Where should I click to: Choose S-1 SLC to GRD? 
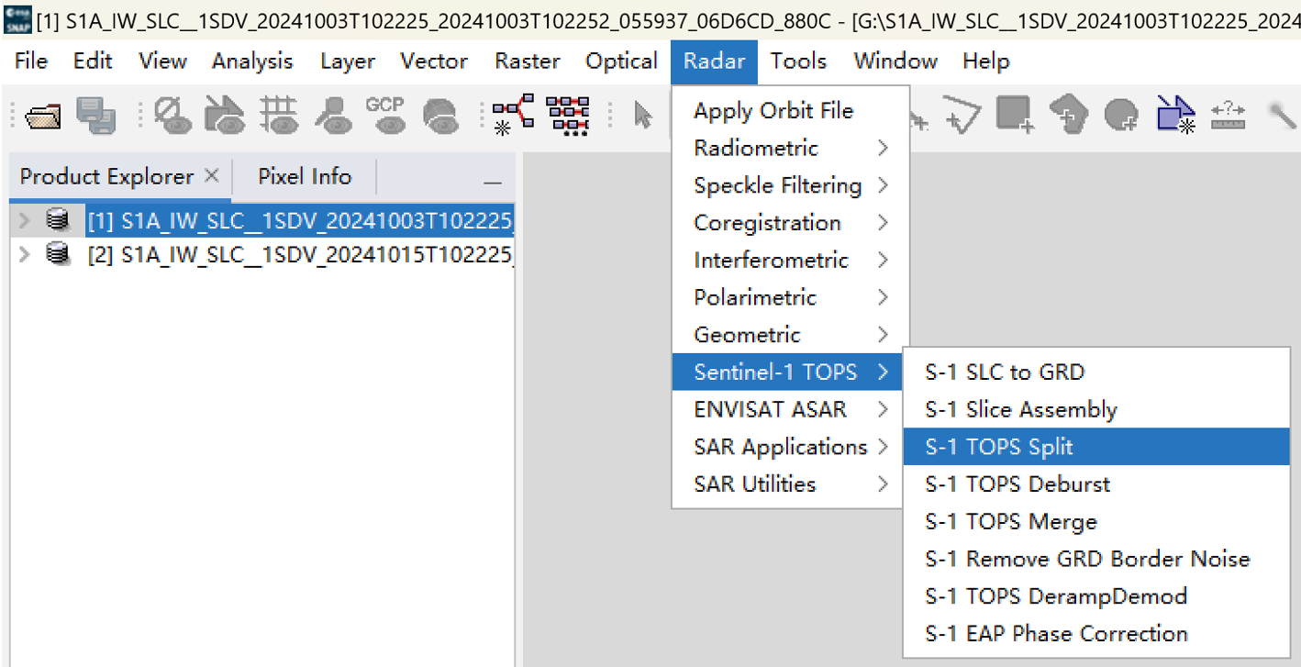coord(1096,372)
